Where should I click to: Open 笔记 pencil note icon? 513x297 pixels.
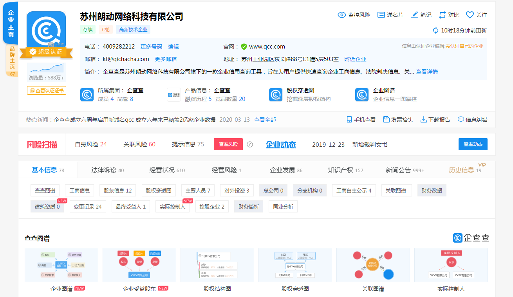415,15
